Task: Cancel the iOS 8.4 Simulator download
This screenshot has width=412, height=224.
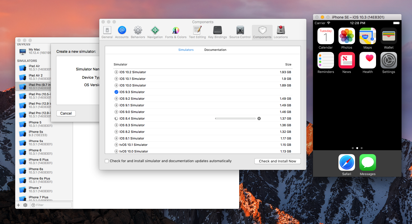Action: pyautogui.click(x=259, y=118)
